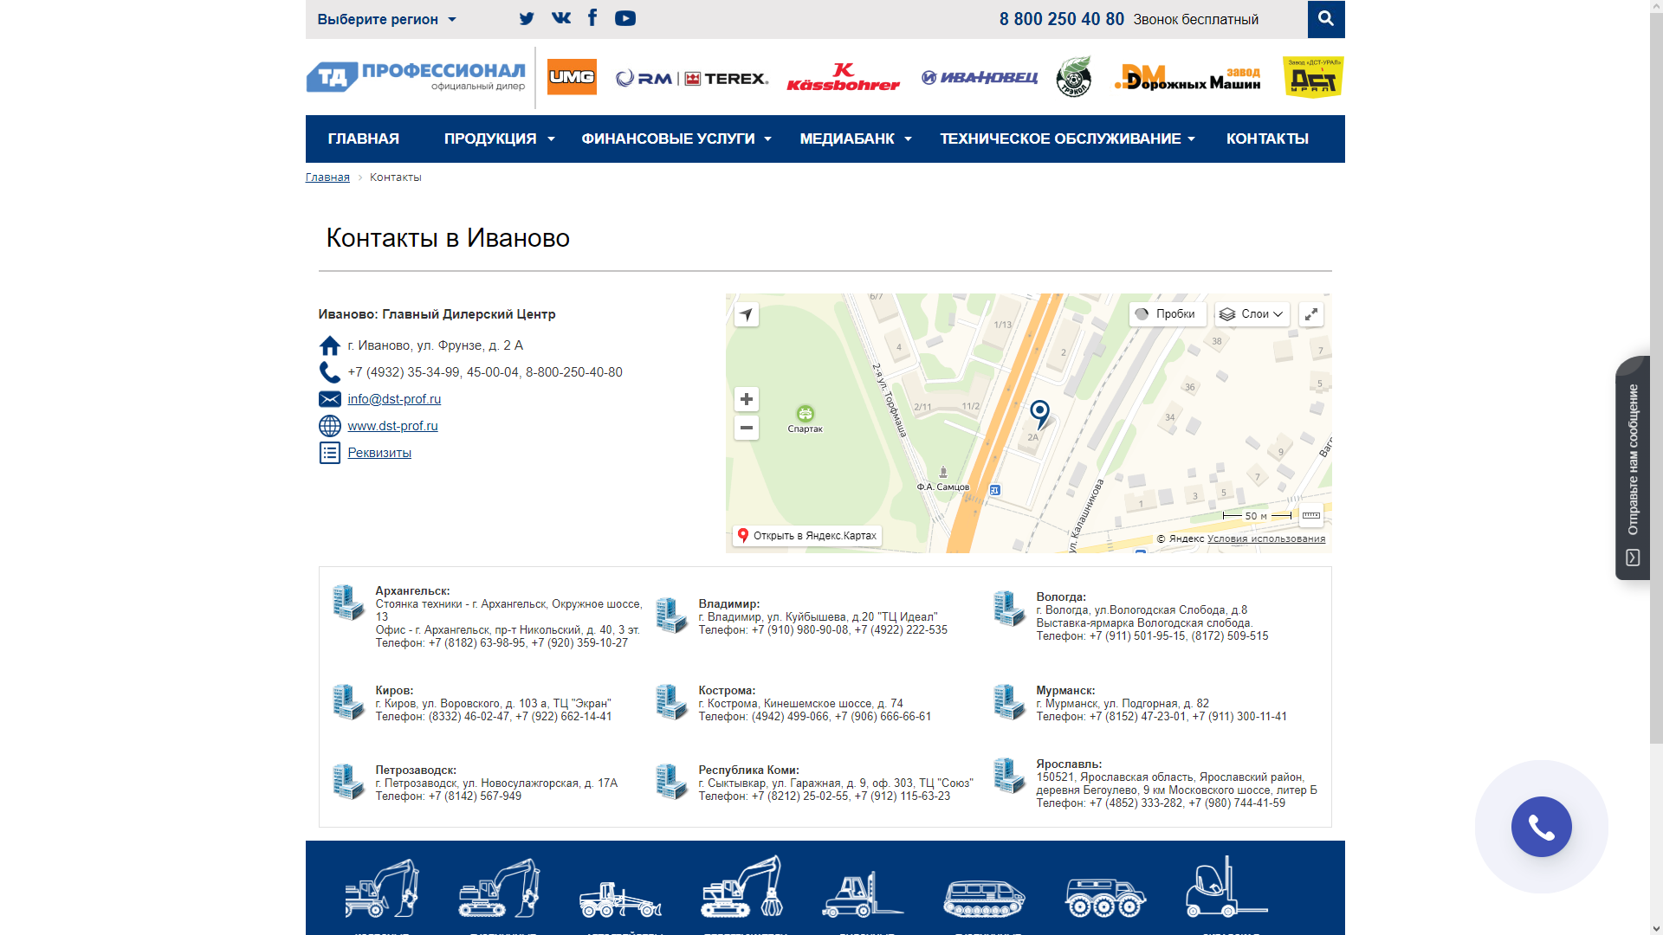Expand the map to fullscreen
The width and height of the screenshot is (1663, 935).
1311,314
